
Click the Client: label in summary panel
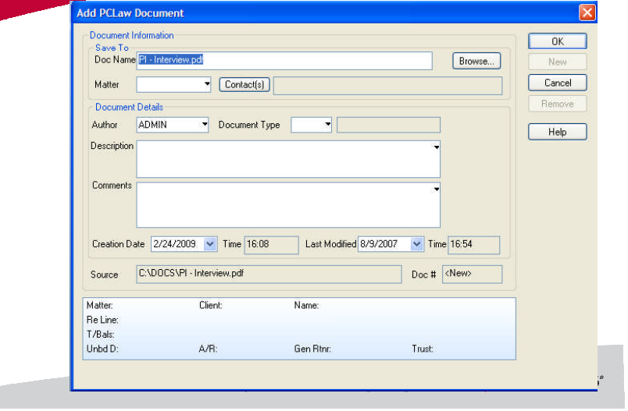(211, 306)
